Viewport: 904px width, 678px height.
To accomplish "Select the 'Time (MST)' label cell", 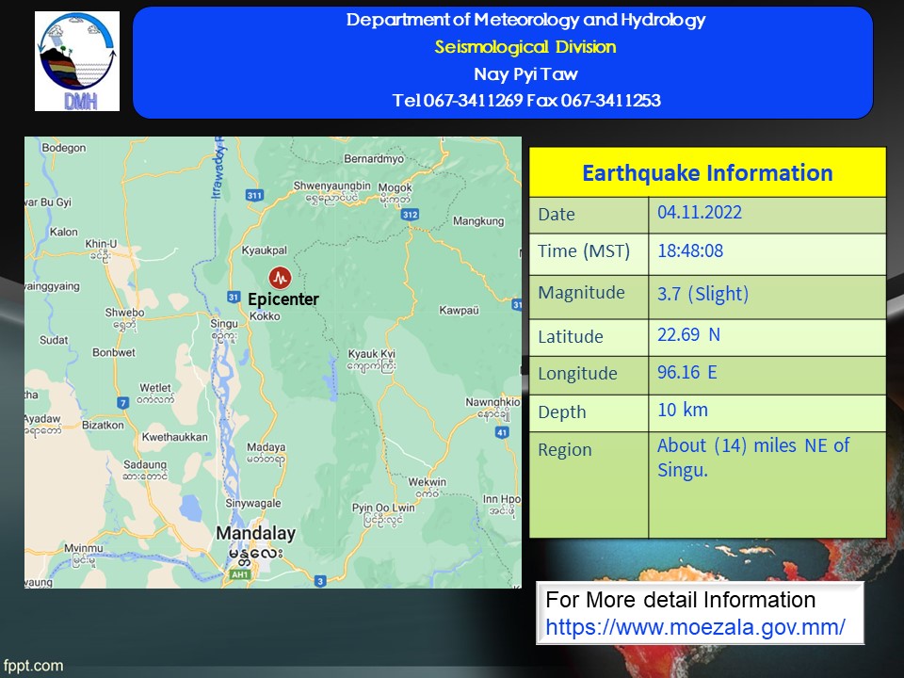I will (x=589, y=254).
